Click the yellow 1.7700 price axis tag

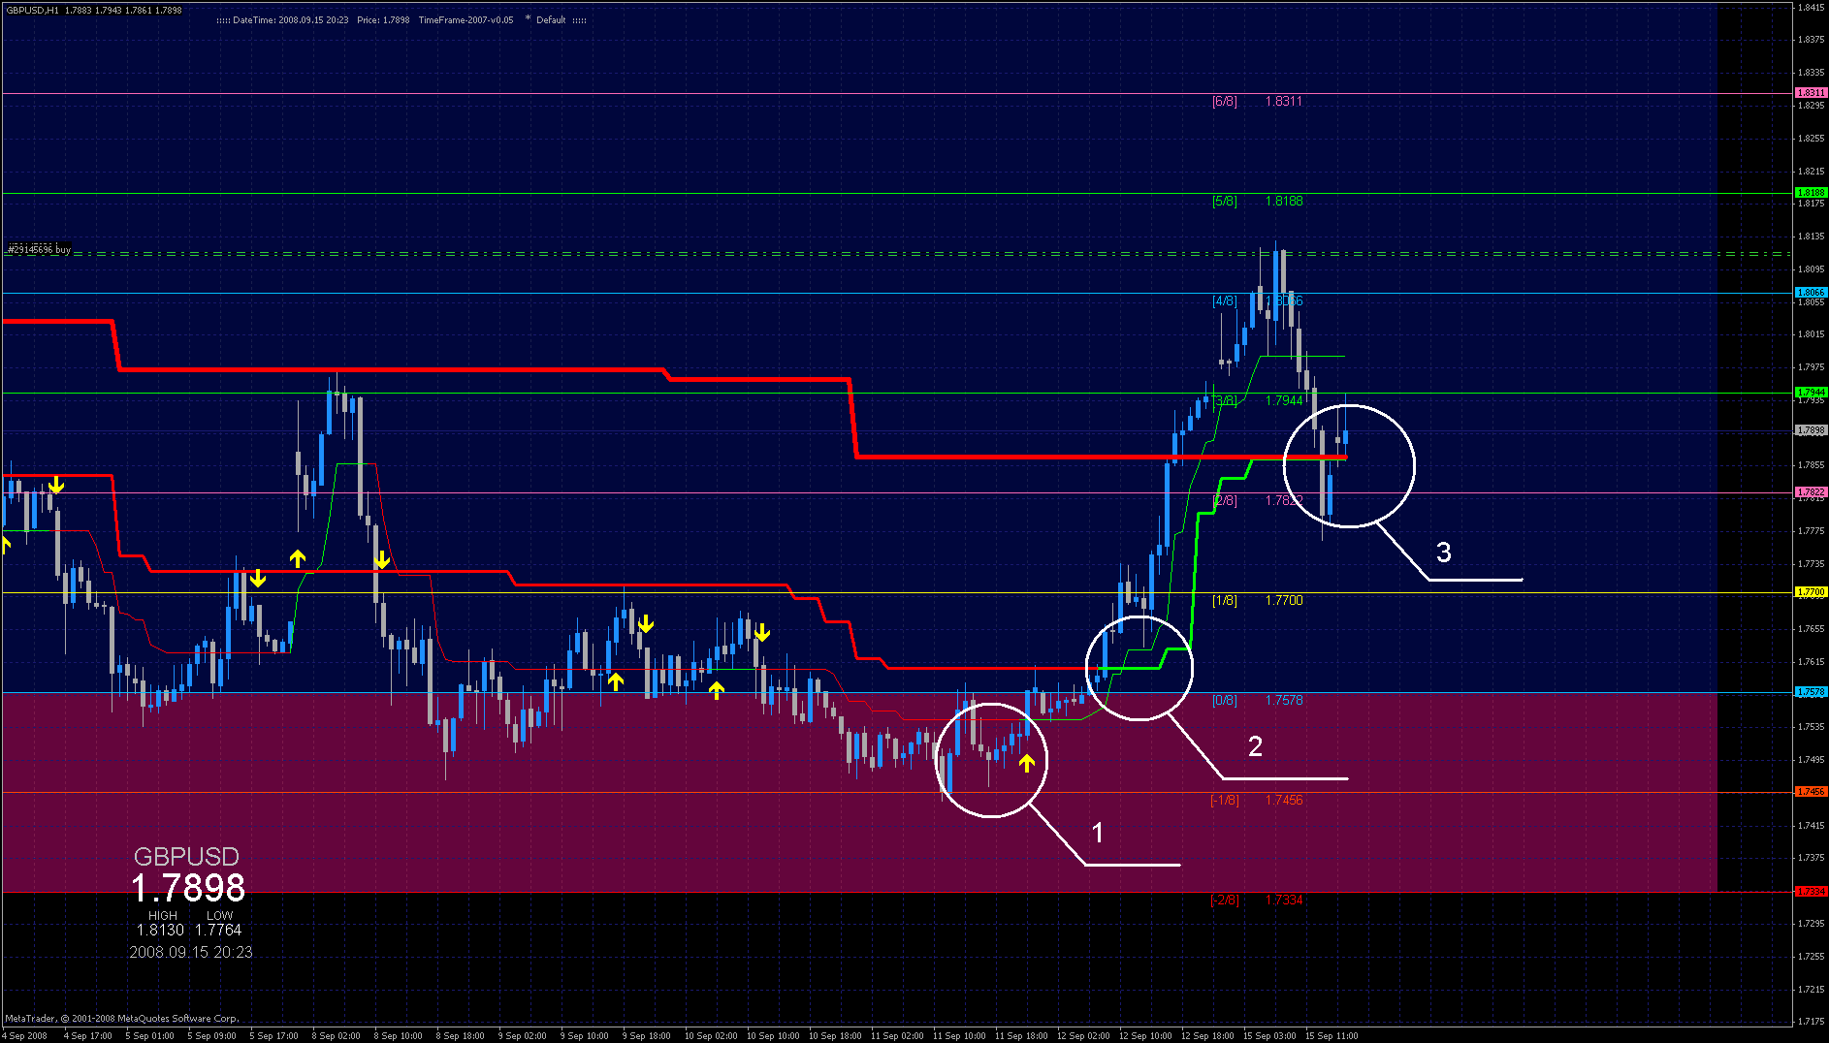[x=1811, y=592]
